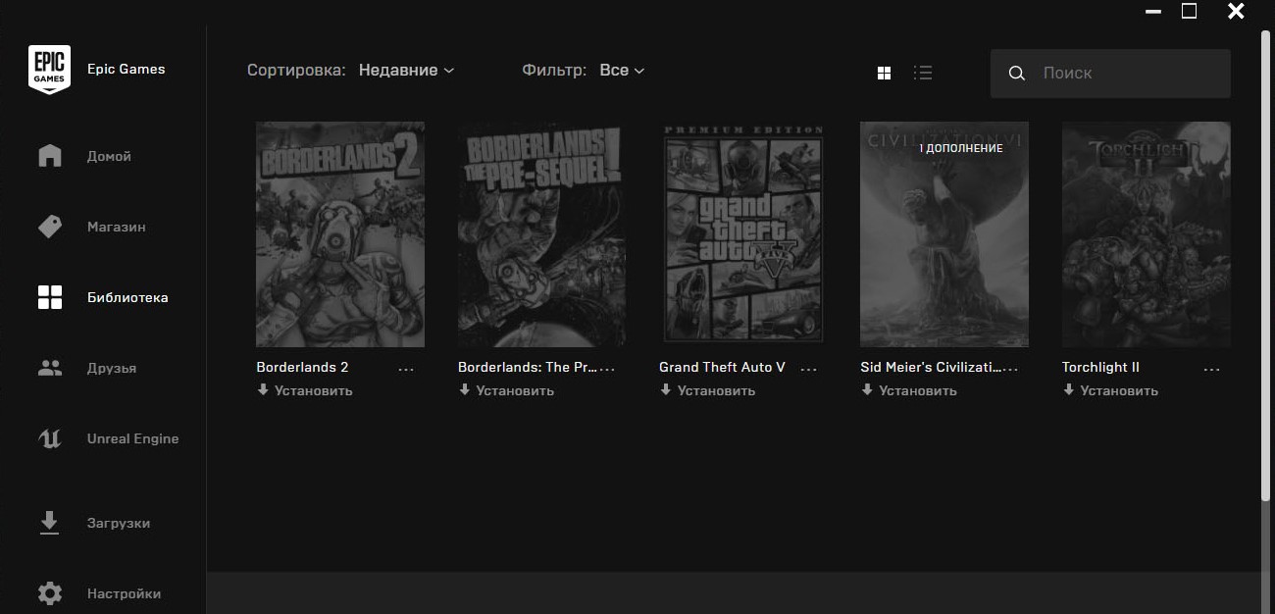Expand the Сортировка Недавние dropdown
Image resolution: width=1275 pixels, height=614 pixels.
point(406,71)
